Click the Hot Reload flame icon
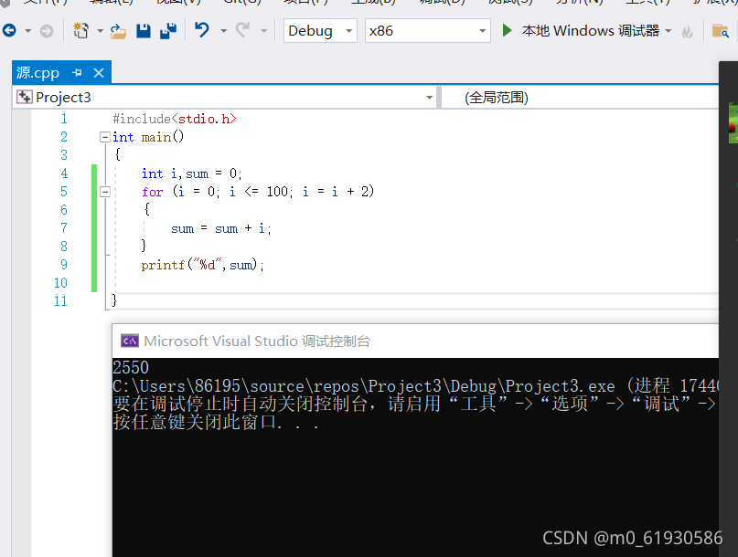 coord(688,31)
